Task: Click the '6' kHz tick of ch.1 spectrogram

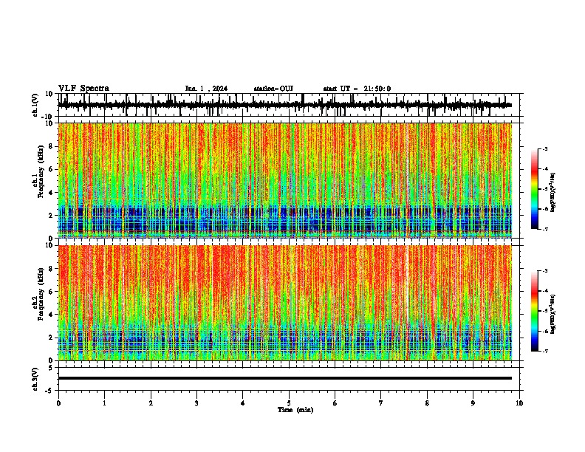Action: point(52,170)
